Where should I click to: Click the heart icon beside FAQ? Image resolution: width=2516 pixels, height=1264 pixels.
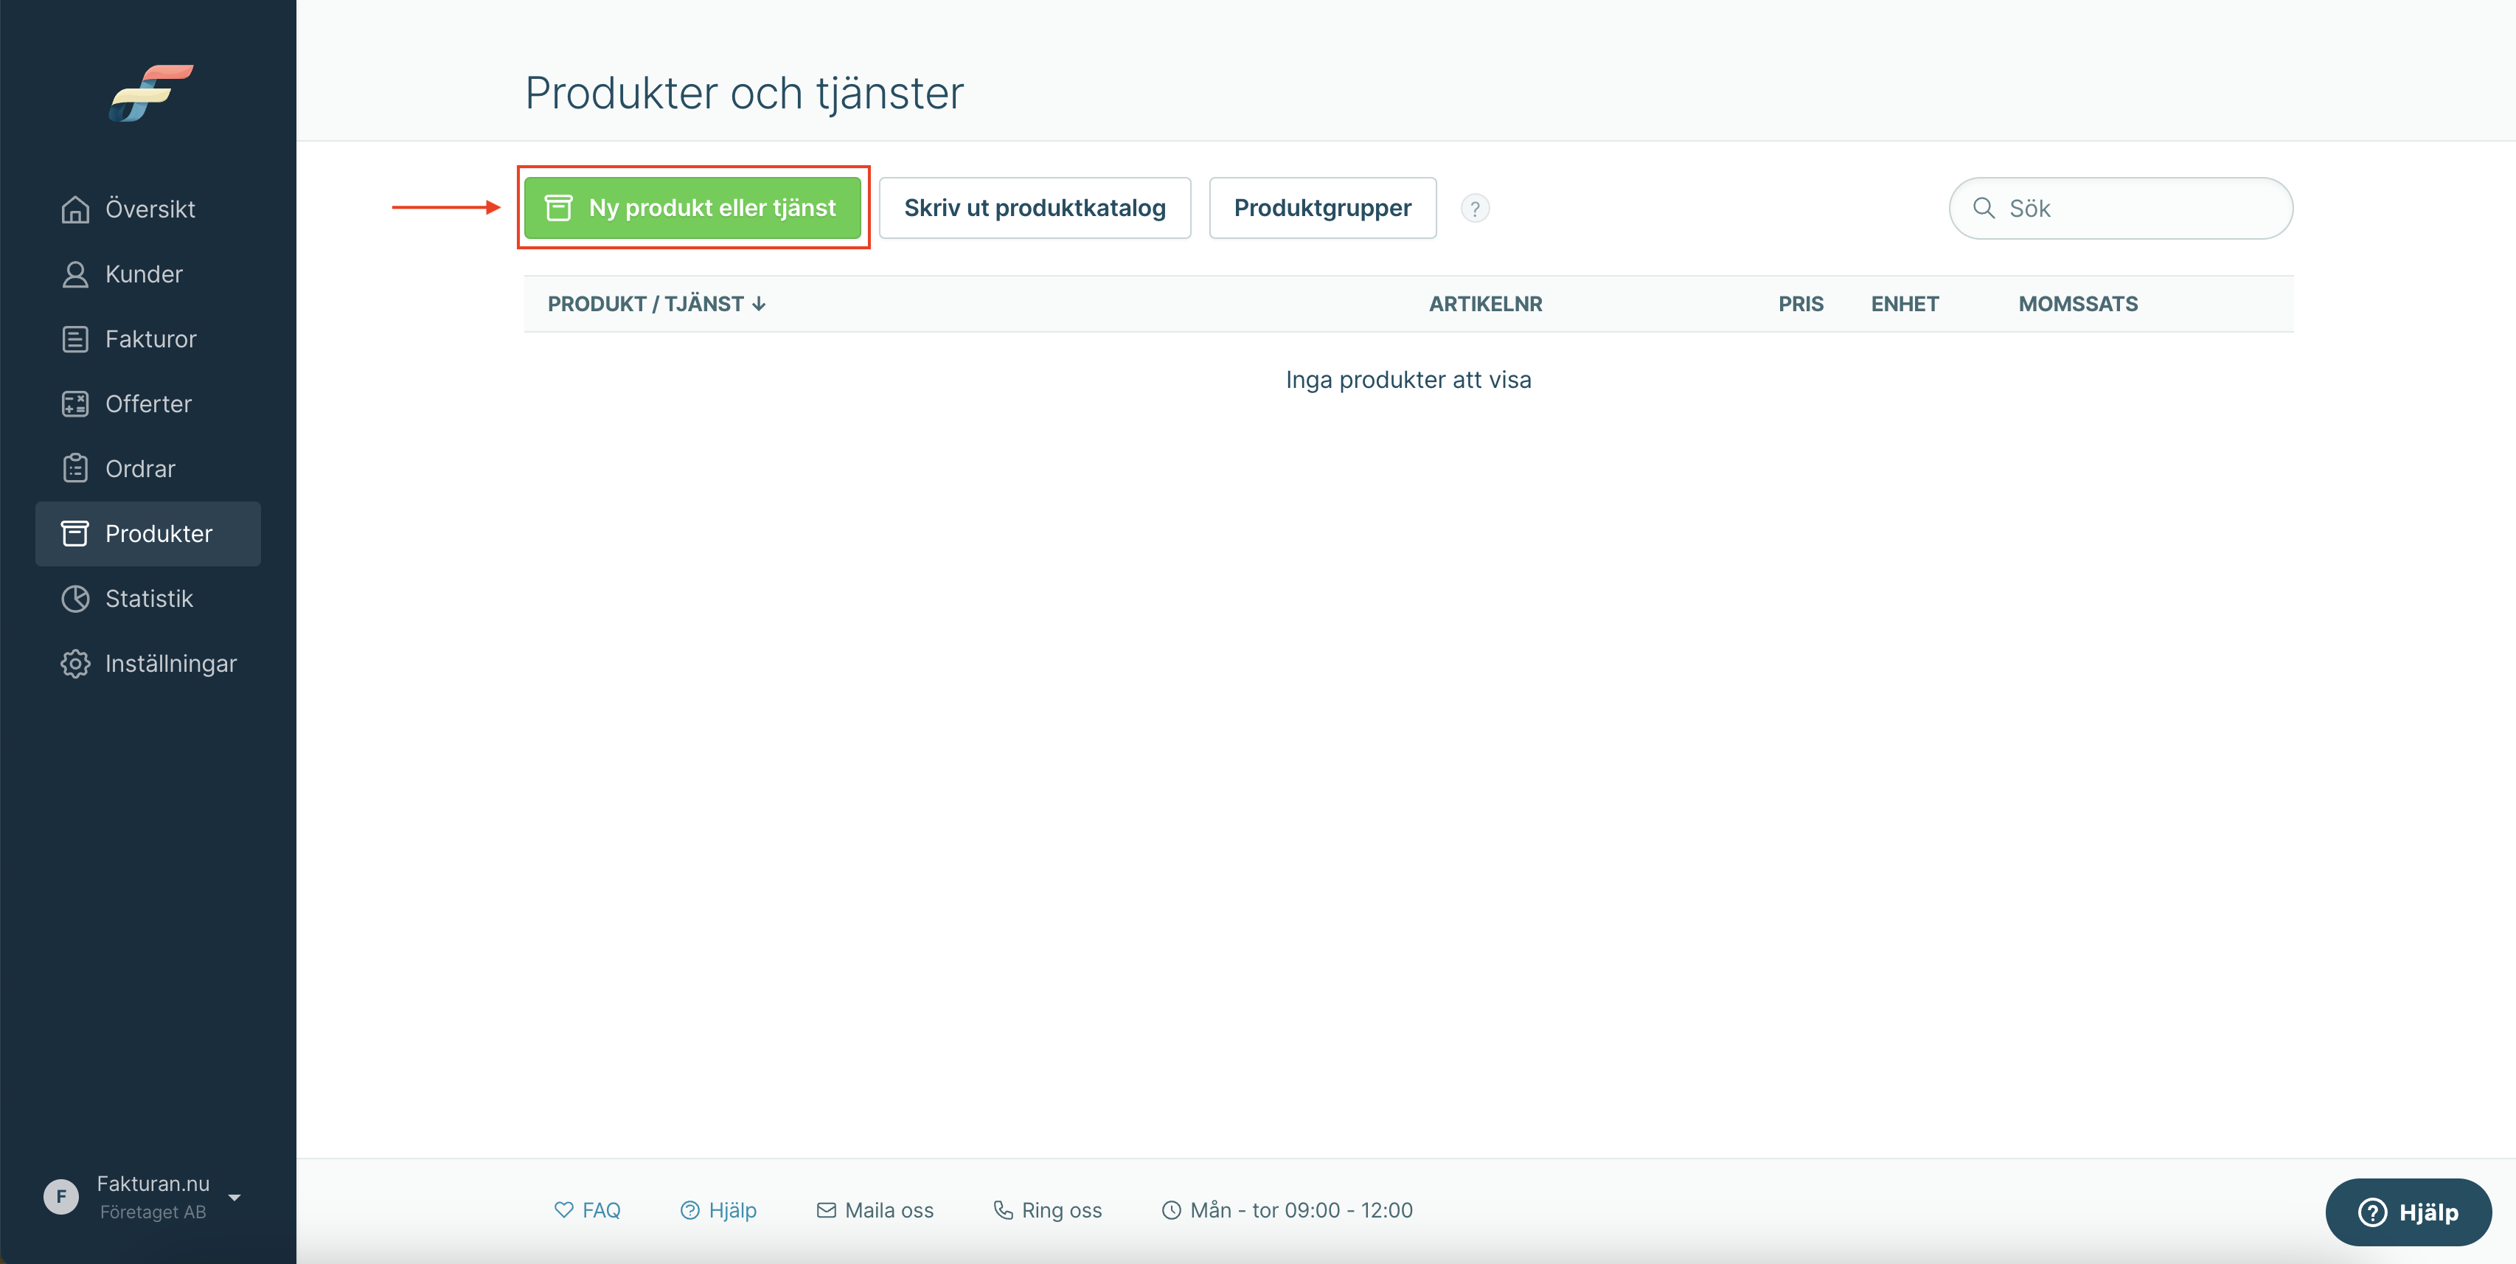tap(563, 1209)
